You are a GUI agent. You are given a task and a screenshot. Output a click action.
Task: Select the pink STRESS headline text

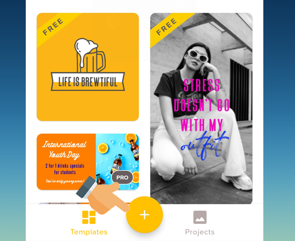[202, 85]
